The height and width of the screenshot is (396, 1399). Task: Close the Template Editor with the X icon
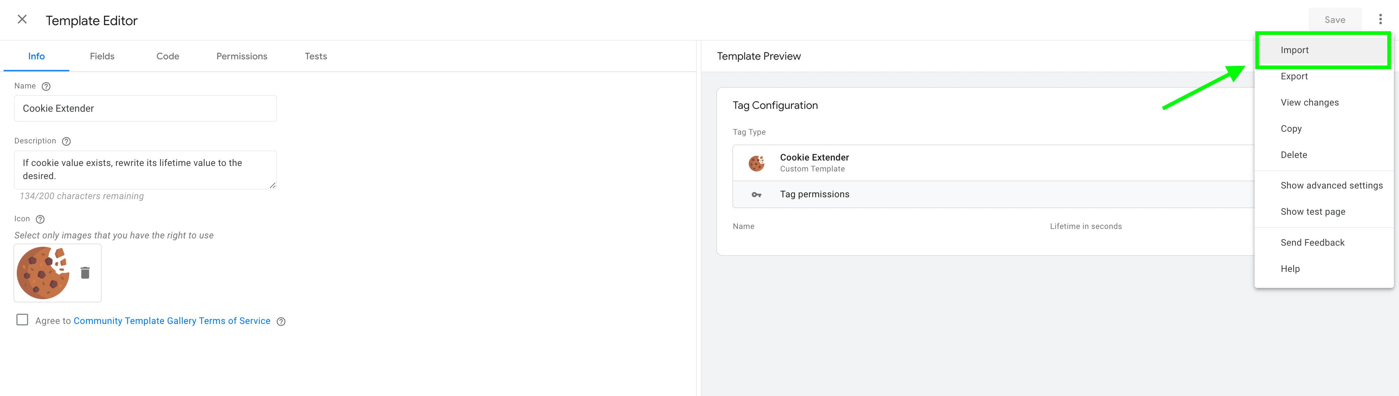[x=22, y=20]
